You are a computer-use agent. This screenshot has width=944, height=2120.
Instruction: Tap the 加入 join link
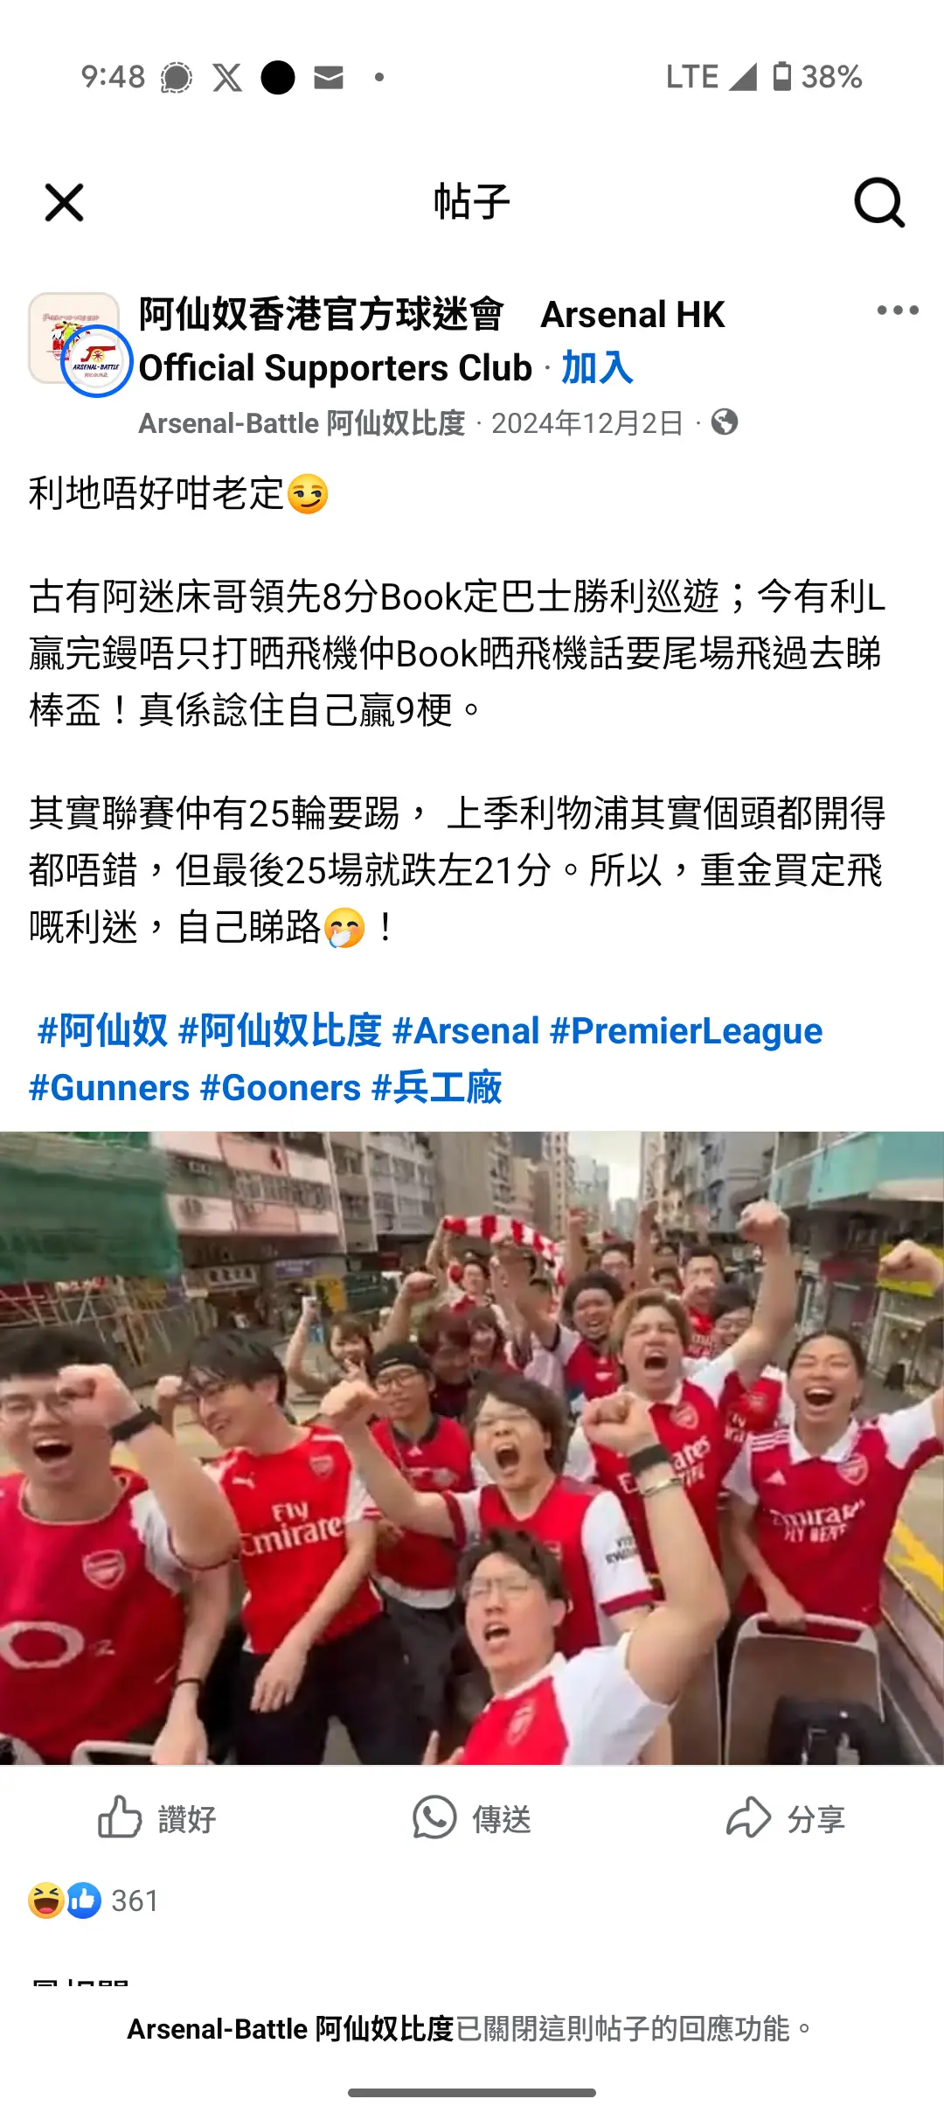coord(597,367)
